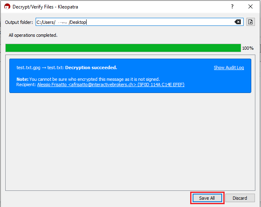Click the 'All operations completed.' status text
The image size is (261, 207).
tap(33, 35)
